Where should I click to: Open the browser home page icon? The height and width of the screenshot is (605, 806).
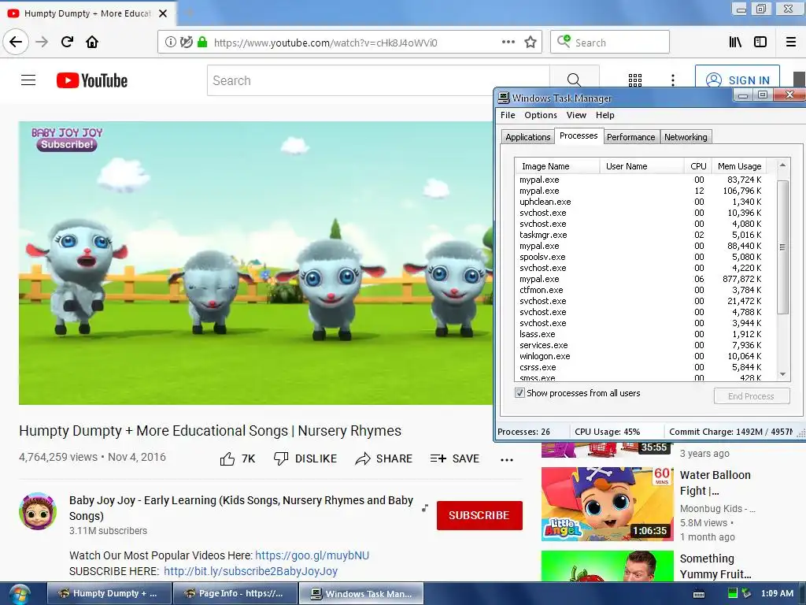(x=92, y=42)
